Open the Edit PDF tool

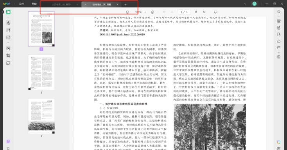tap(8, 30)
